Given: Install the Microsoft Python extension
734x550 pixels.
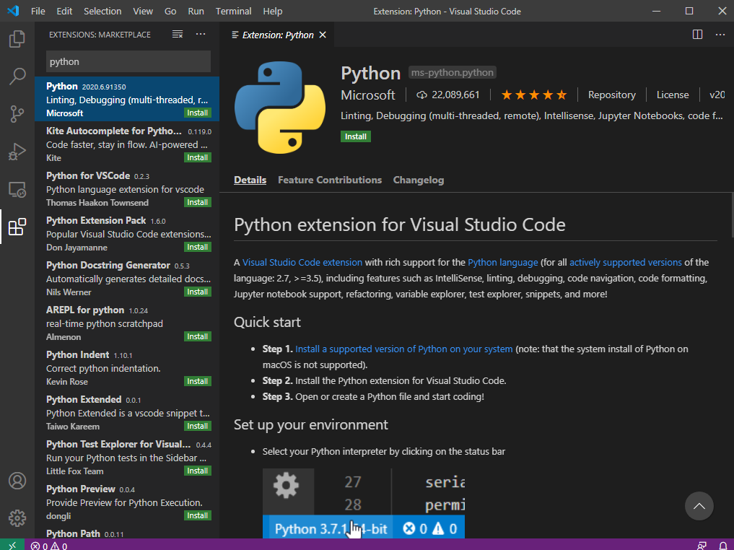Looking at the screenshot, I should [355, 136].
